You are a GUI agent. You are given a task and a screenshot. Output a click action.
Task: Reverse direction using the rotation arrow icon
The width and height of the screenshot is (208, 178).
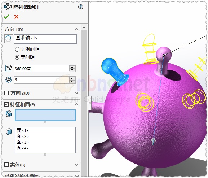coord(9,39)
